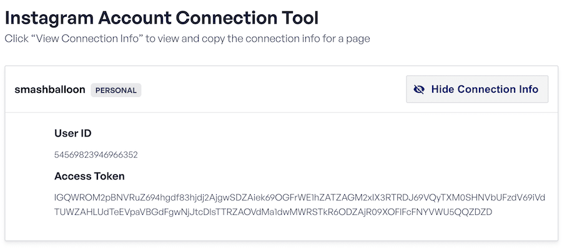The height and width of the screenshot is (248, 562).
Task: Click the token beginning IGQWROM2p
Action: 300,198
